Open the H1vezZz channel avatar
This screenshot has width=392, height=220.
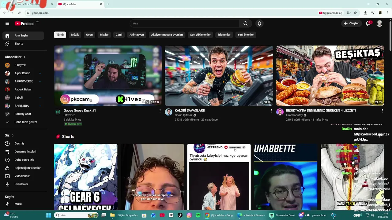point(58,112)
